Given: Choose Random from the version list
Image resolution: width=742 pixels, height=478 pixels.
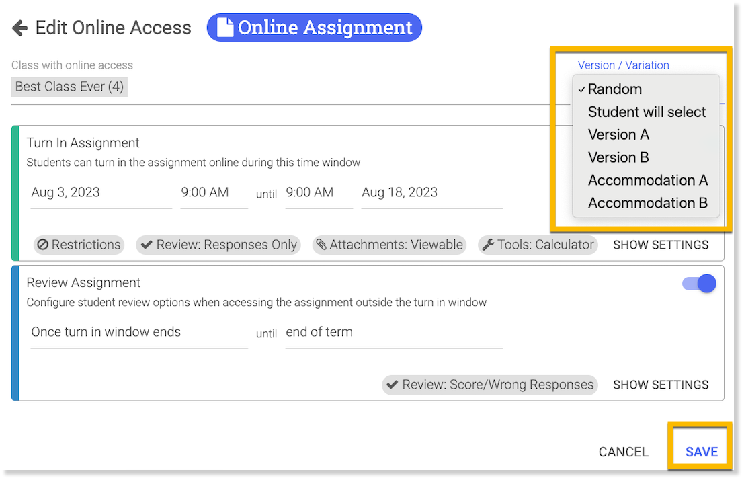Looking at the screenshot, I should click(614, 89).
